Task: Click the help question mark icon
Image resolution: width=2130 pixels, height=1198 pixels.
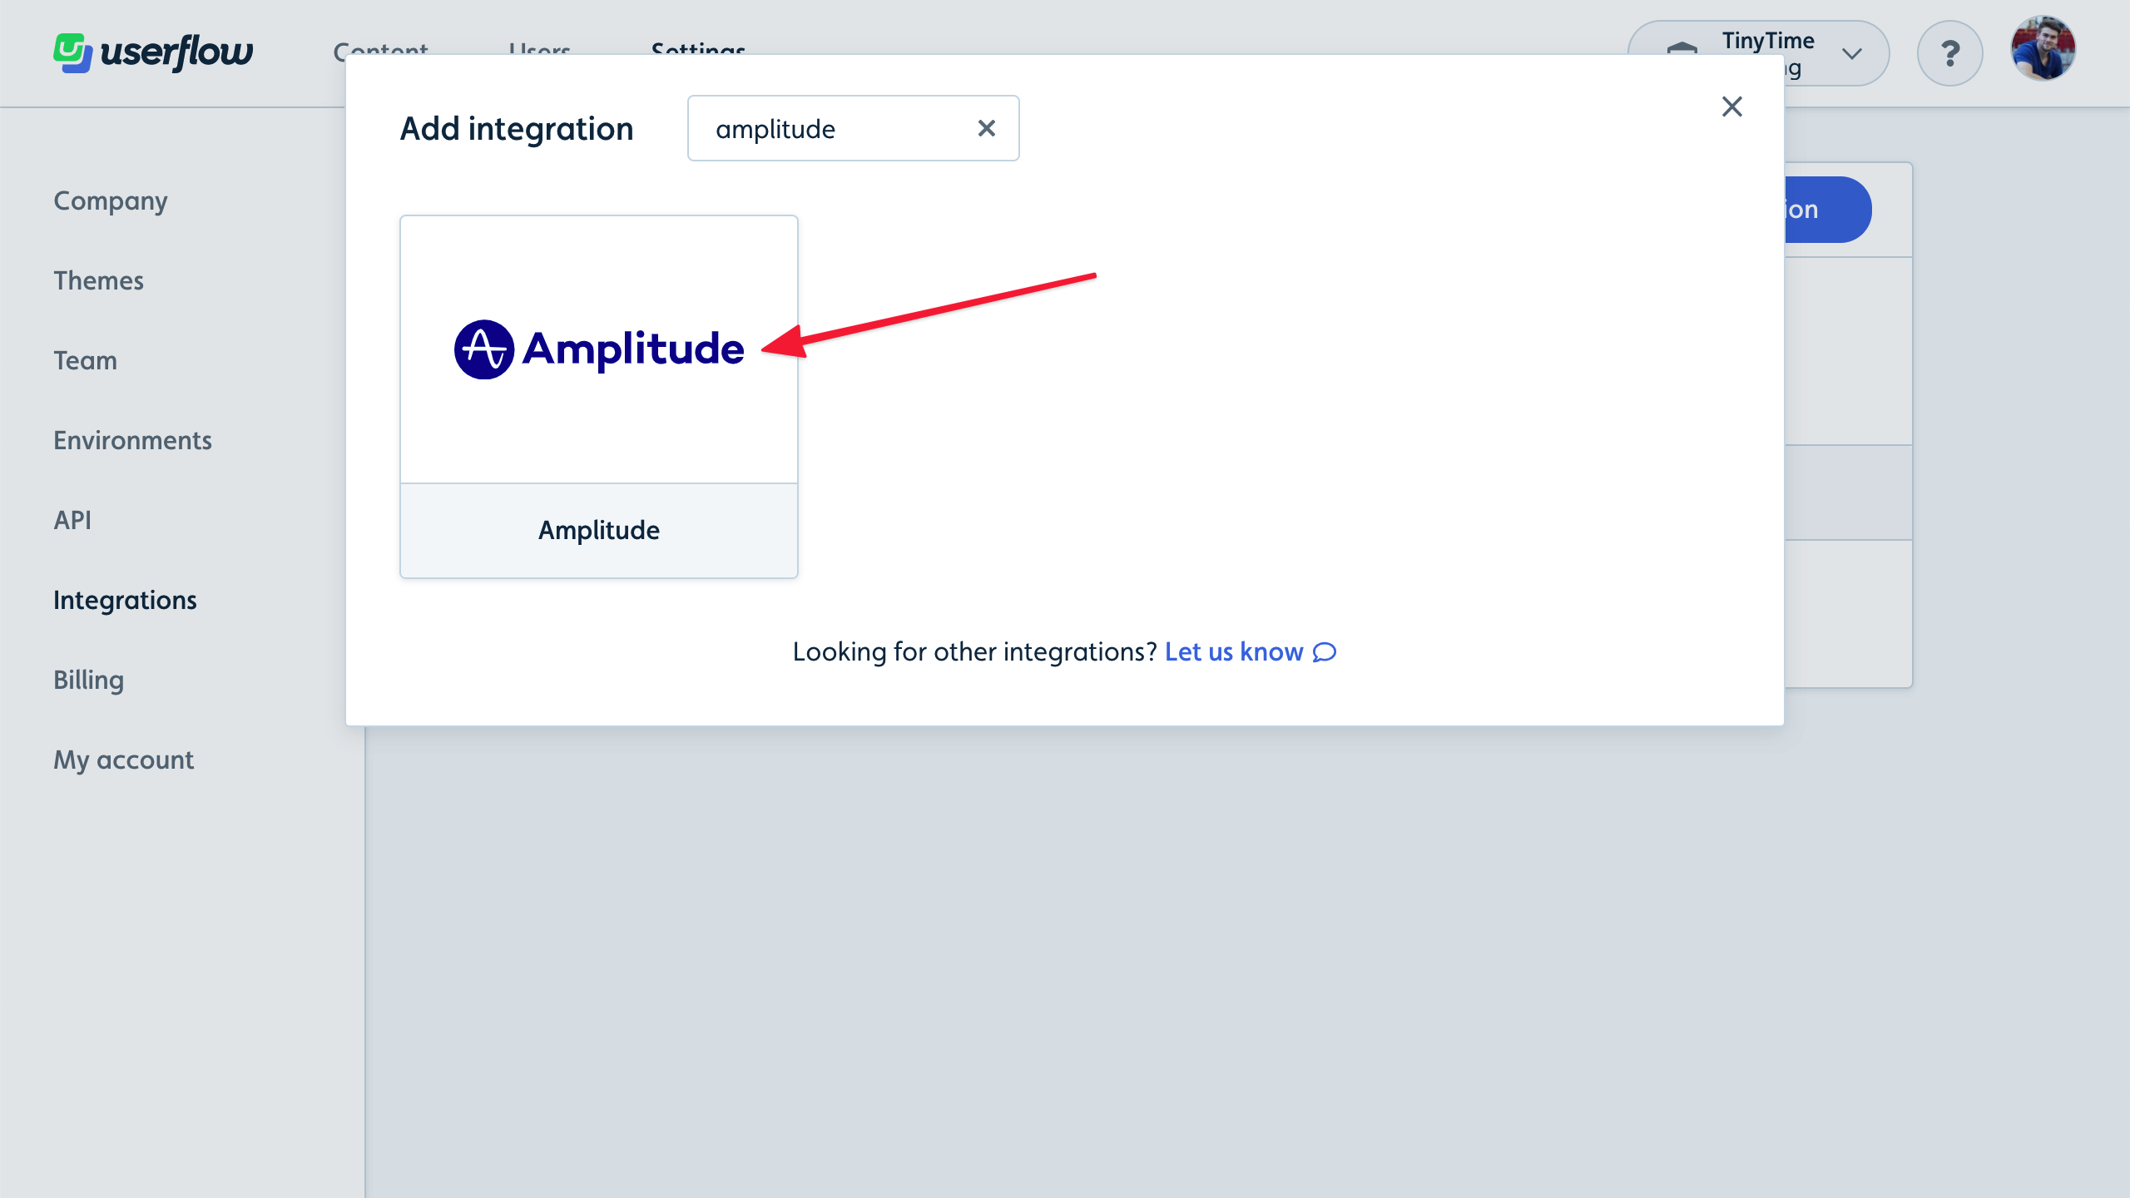Action: tap(1951, 52)
